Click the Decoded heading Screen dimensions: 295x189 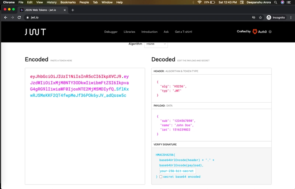coord(163,59)
